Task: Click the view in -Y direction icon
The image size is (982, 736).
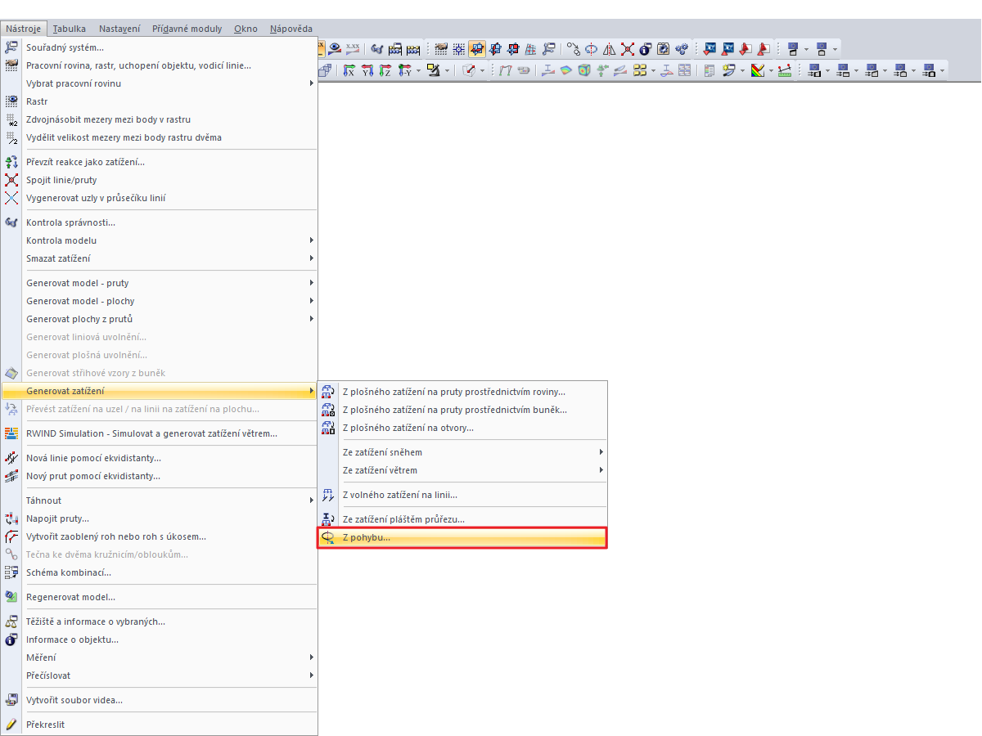Action: (x=405, y=71)
